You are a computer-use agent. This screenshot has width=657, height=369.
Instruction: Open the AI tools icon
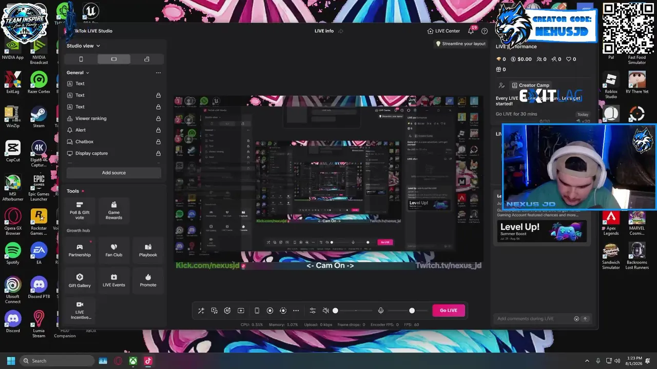(227, 311)
